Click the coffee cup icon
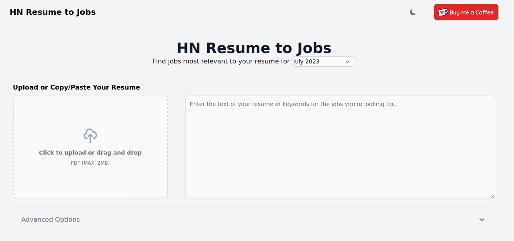This screenshot has height=241, width=514. click(443, 12)
